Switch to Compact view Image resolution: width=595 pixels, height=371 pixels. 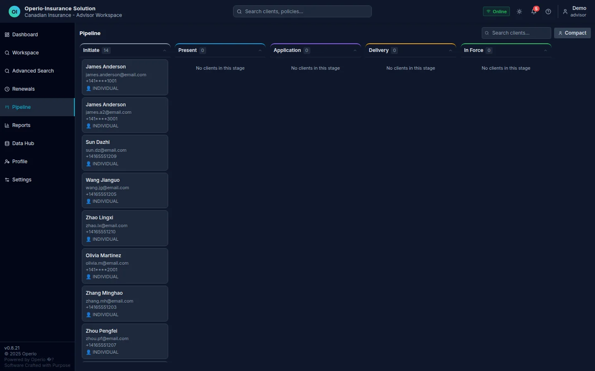coord(572,33)
